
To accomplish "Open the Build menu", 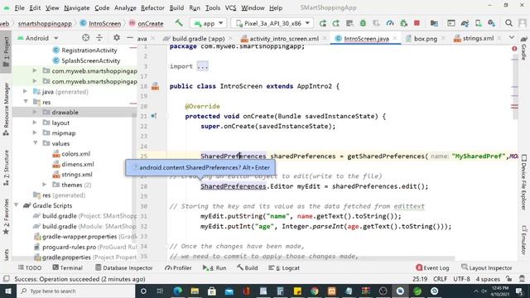I will (176, 7).
